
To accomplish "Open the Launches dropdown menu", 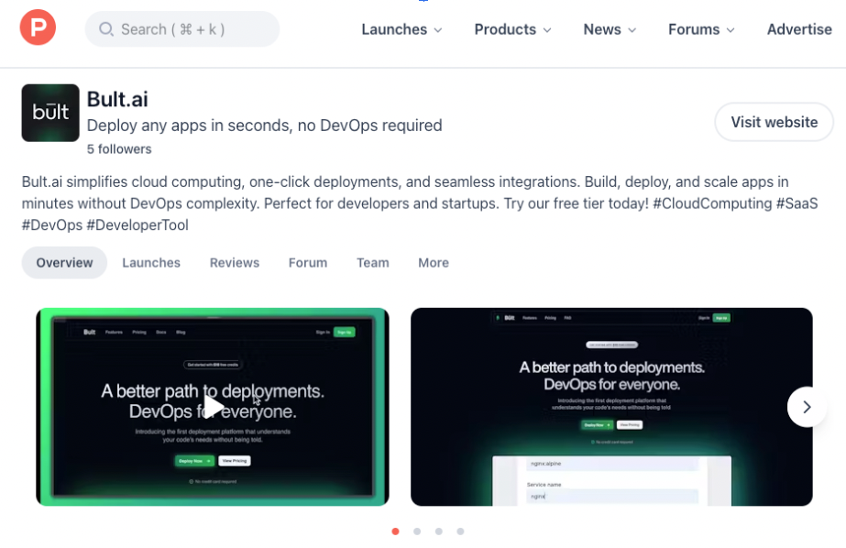I will click(401, 29).
